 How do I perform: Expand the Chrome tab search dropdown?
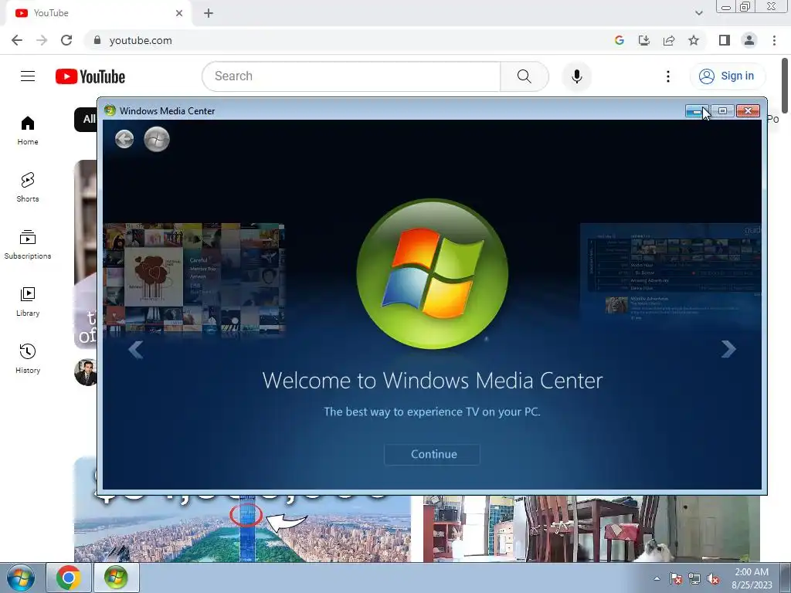point(698,13)
